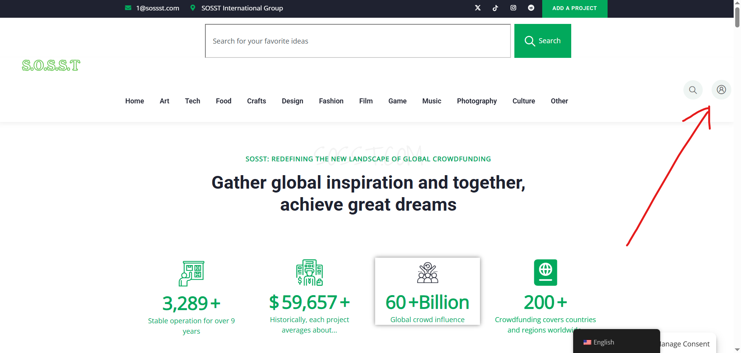Image resolution: width=741 pixels, height=353 pixels.
Task: Open the TikTok social icon
Action: coord(495,8)
